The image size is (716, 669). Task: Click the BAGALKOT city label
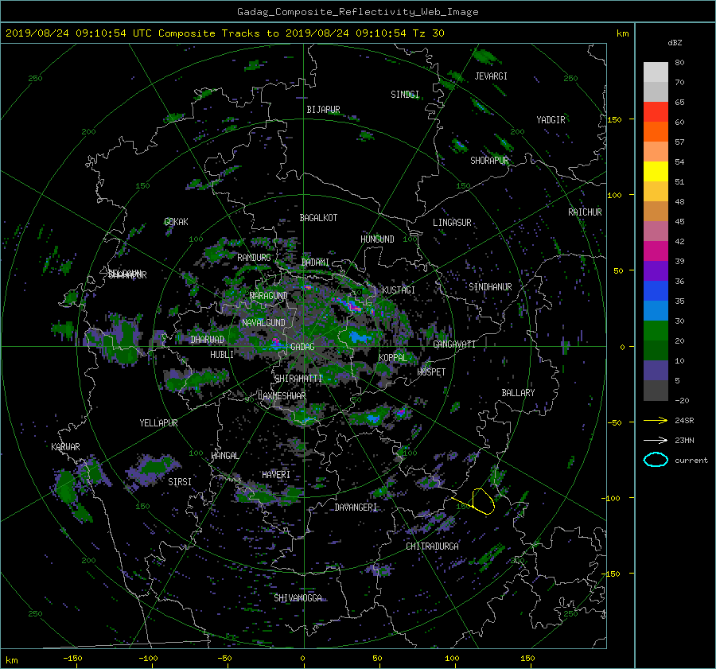coord(318,218)
